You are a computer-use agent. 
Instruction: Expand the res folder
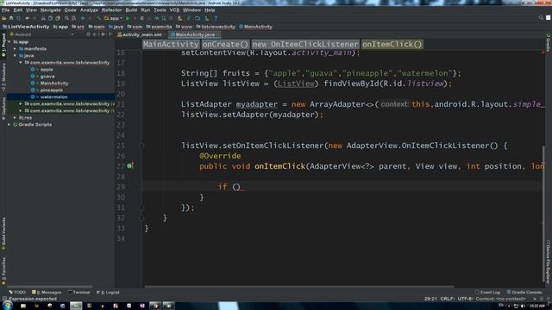[x=15, y=117]
